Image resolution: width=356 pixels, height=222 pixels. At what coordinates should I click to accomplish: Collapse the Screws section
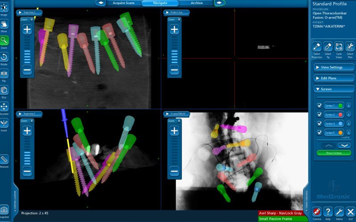(334, 89)
